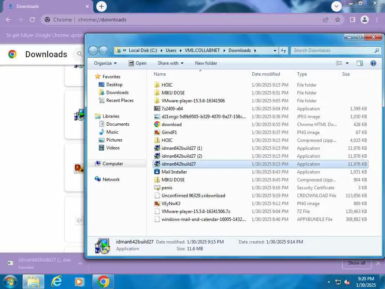The height and width of the screenshot is (289, 385).
Task: Click the Open toolbar button
Action: click(x=138, y=63)
